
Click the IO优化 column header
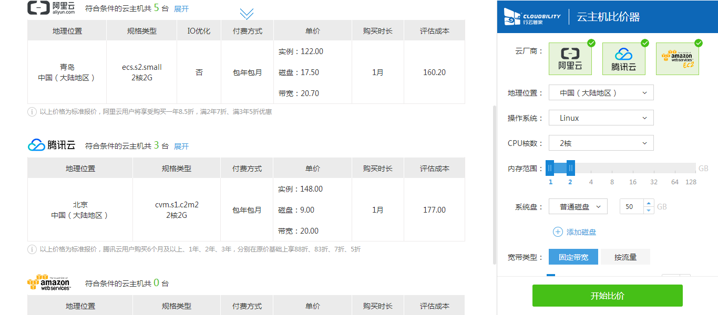coord(199,31)
